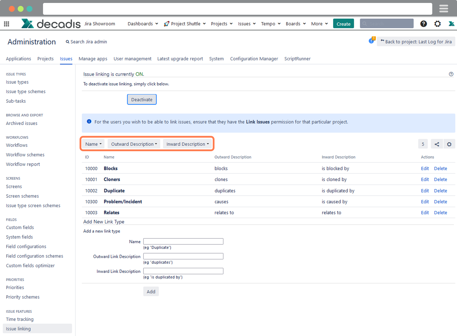The height and width of the screenshot is (336, 457).
Task: Expand the Name filter dropdown
Action: tap(93, 144)
